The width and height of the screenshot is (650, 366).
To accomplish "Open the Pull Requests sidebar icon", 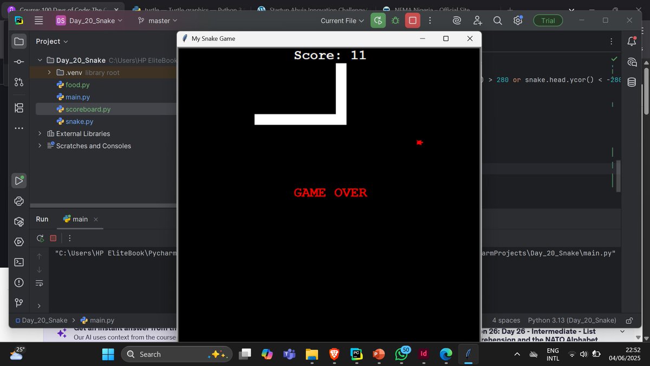I will click(19, 82).
